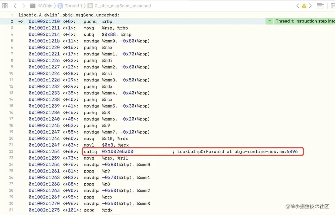The height and width of the screenshot is (215, 335).
Task: Click address 0x1002c1254 on line 22
Action: [44, 151]
